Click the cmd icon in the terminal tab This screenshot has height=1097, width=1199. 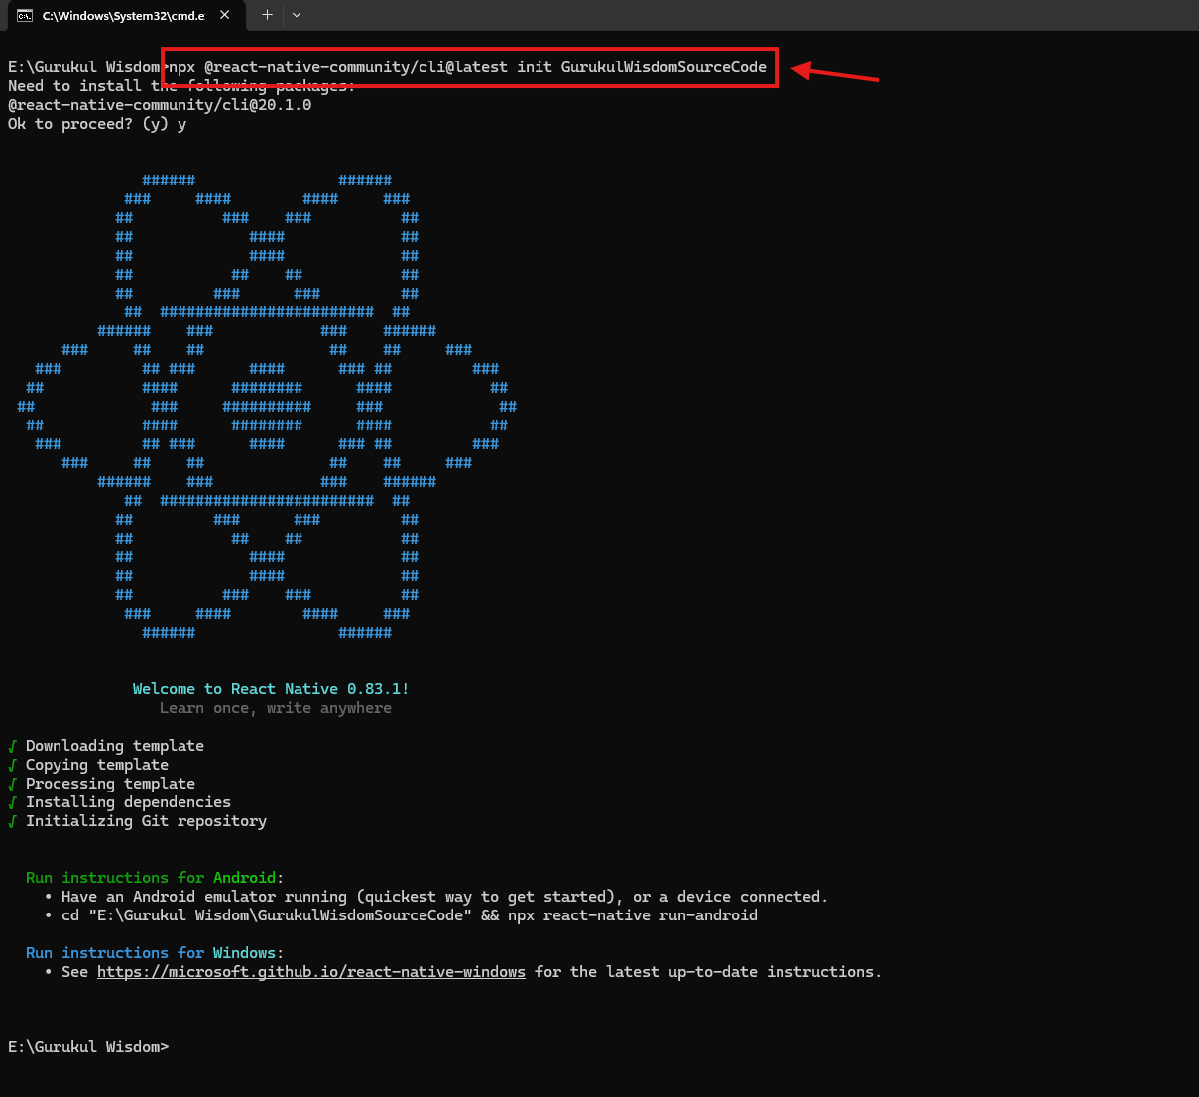click(25, 15)
